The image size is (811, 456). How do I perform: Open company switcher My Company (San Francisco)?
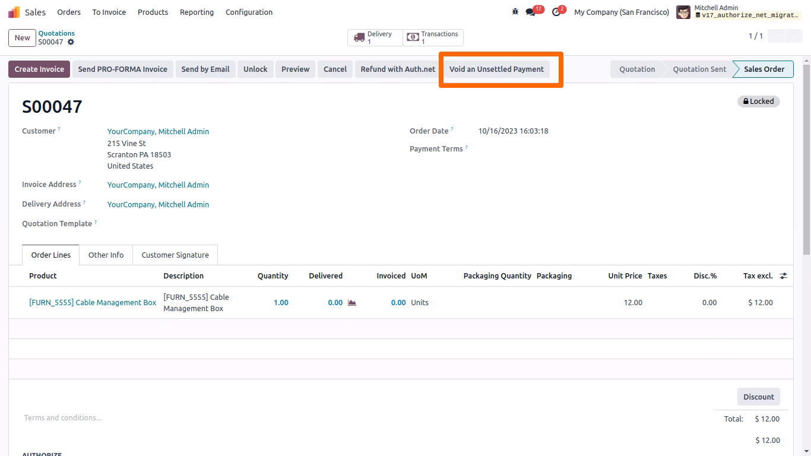[x=621, y=12]
